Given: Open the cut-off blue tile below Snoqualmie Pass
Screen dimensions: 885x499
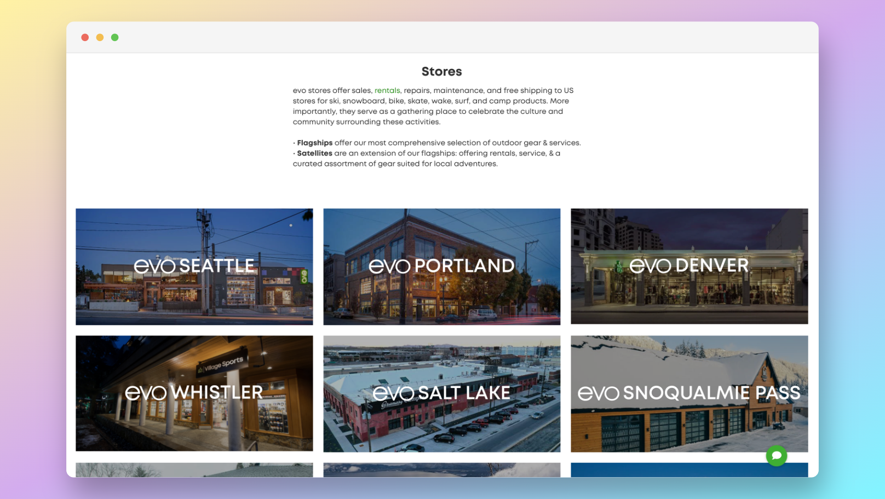Looking at the screenshot, I should [689, 470].
